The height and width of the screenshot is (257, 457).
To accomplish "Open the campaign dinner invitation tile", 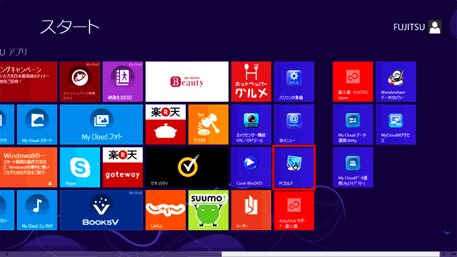I will [x=29, y=82].
